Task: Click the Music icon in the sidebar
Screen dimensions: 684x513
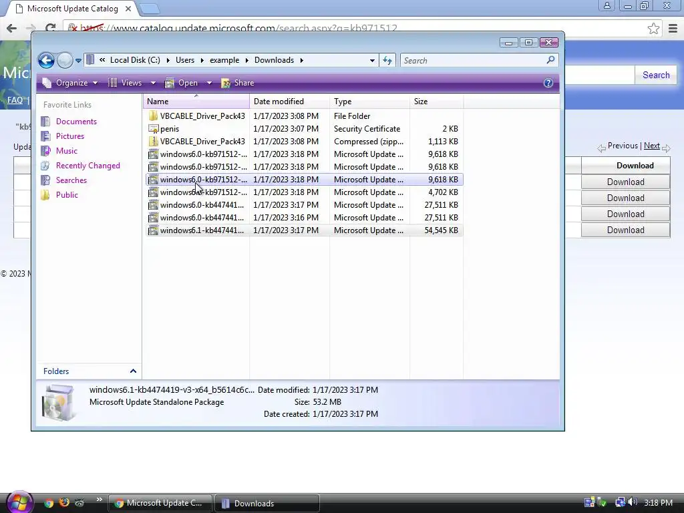Action: click(45, 151)
